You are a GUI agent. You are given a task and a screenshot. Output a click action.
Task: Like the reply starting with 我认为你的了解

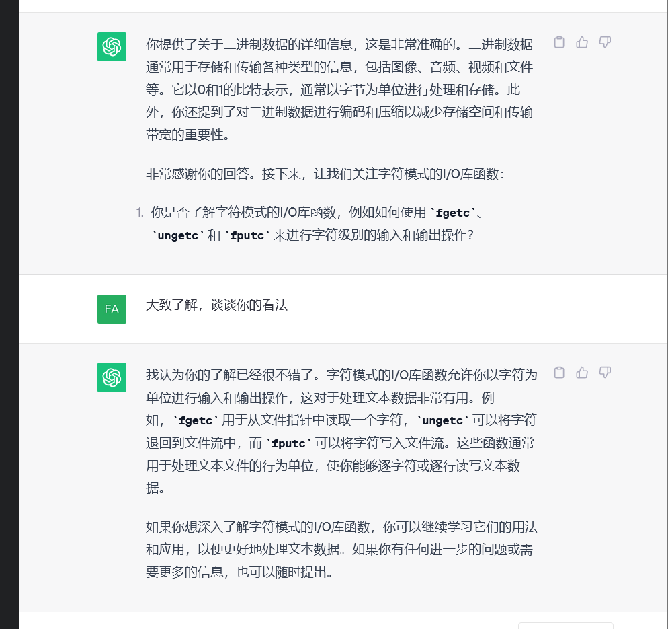(582, 372)
